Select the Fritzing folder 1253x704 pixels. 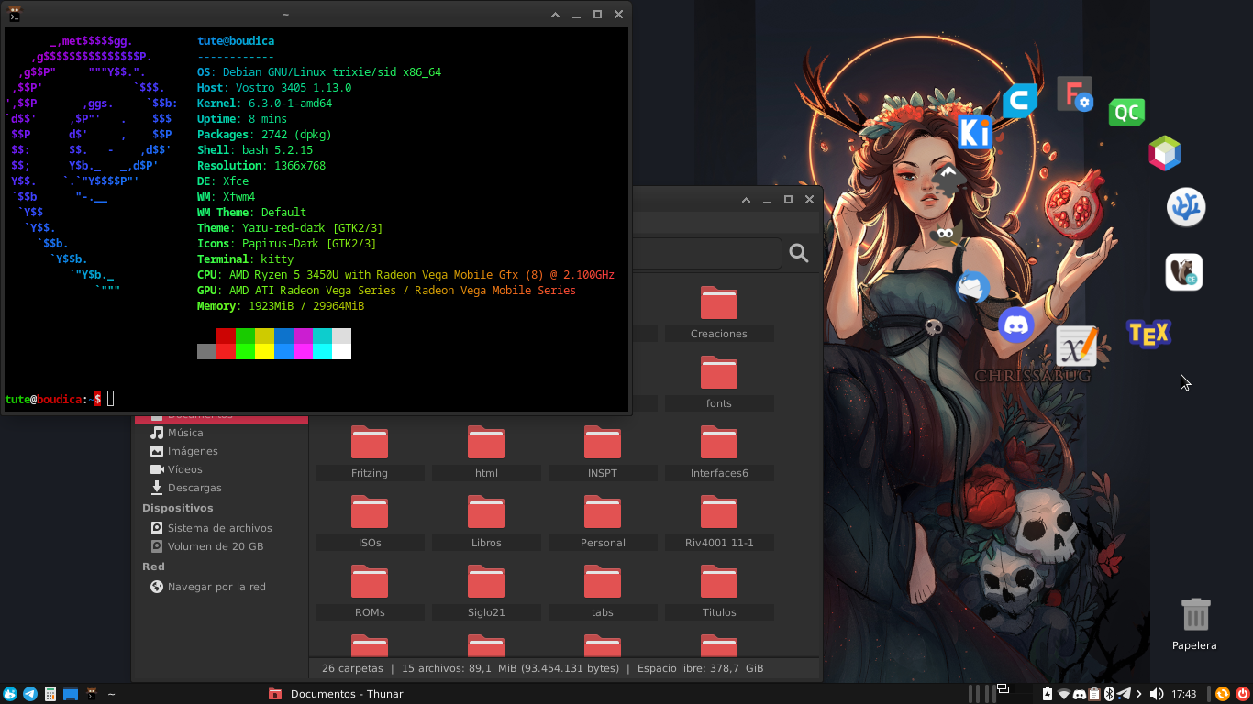tap(370, 453)
